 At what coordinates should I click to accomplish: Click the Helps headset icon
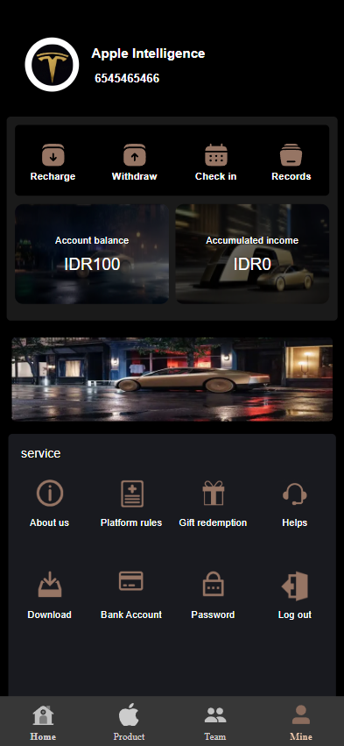(x=295, y=494)
